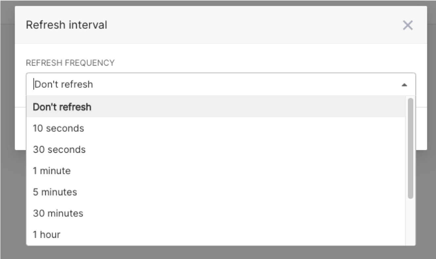Choose "5 minutes" refresh interval
The width and height of the screenshot is (436, 259).
55,192
